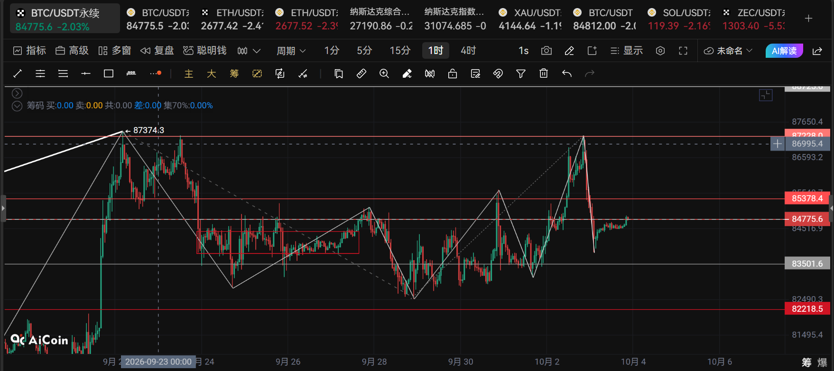Switch to the 4时 timeframe
Viewport: 834px width, 371px height.
pyautogui.click(x=468, y=51)
